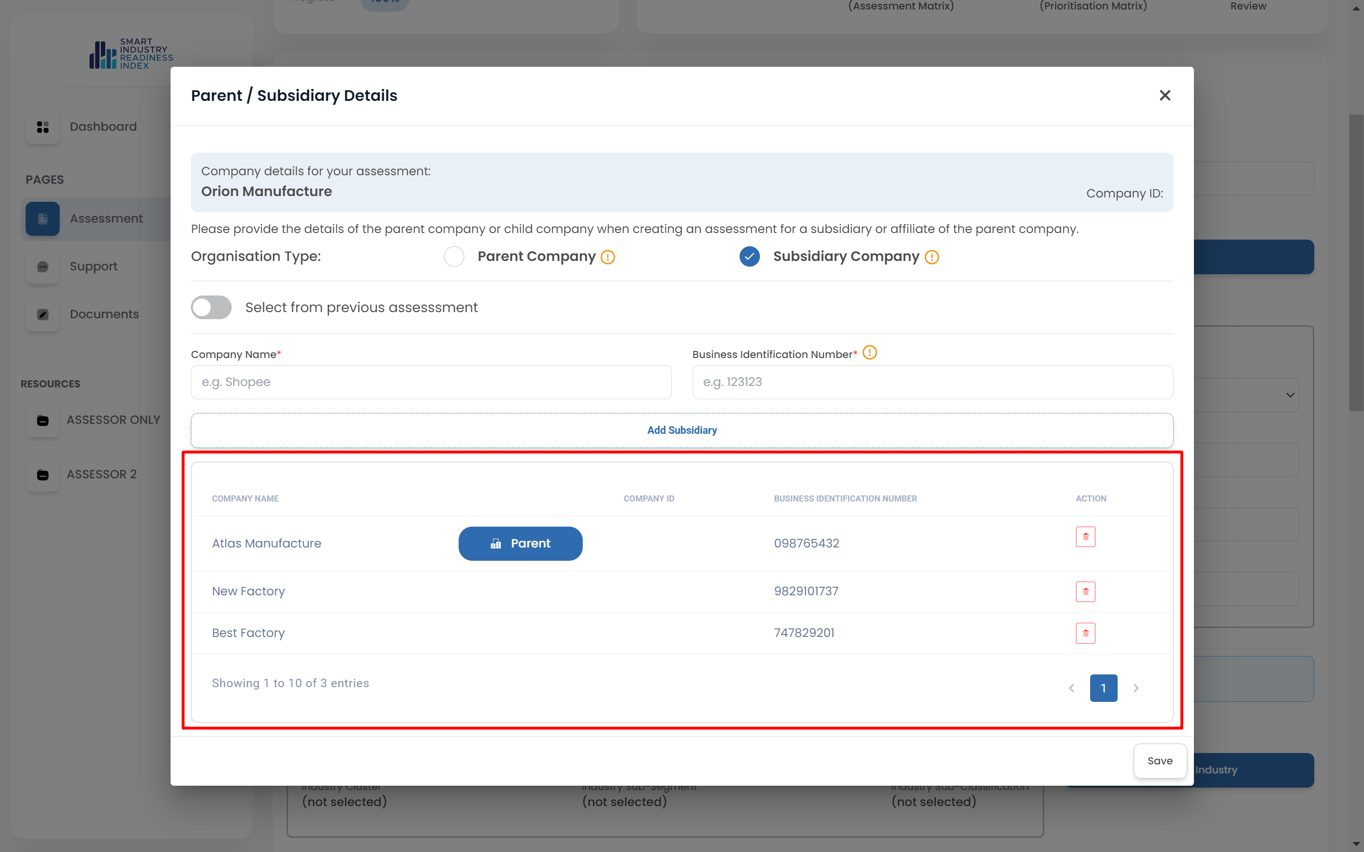The image size is (1364, 852).
Task: Delete the Atlas Manufacture row
Action: (1085, 537)
